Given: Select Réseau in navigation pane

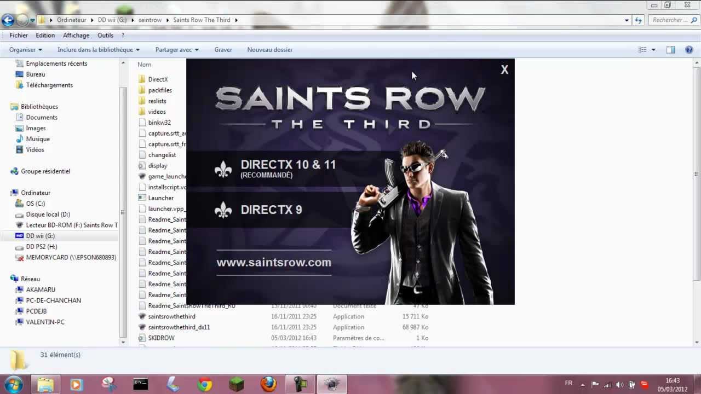Looking at the screenshot, I should (x=25, y=279).
